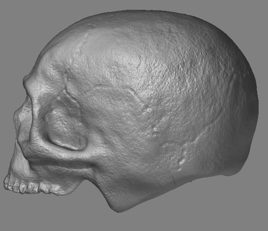Select the 3D skull model
This screenshot has height=231, width=268.
[131, 111]
